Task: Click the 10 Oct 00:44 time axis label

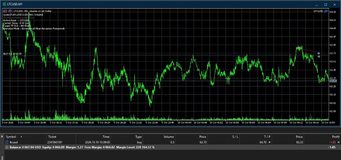Action: click(x=184, y=123)
